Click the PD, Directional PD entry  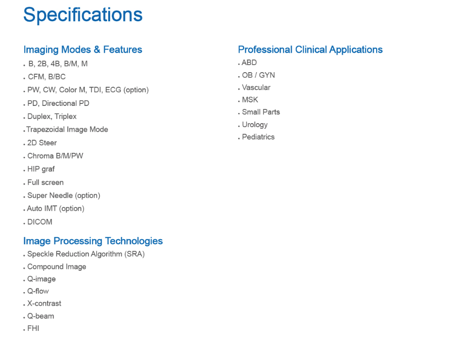click(x=58, y=103)
